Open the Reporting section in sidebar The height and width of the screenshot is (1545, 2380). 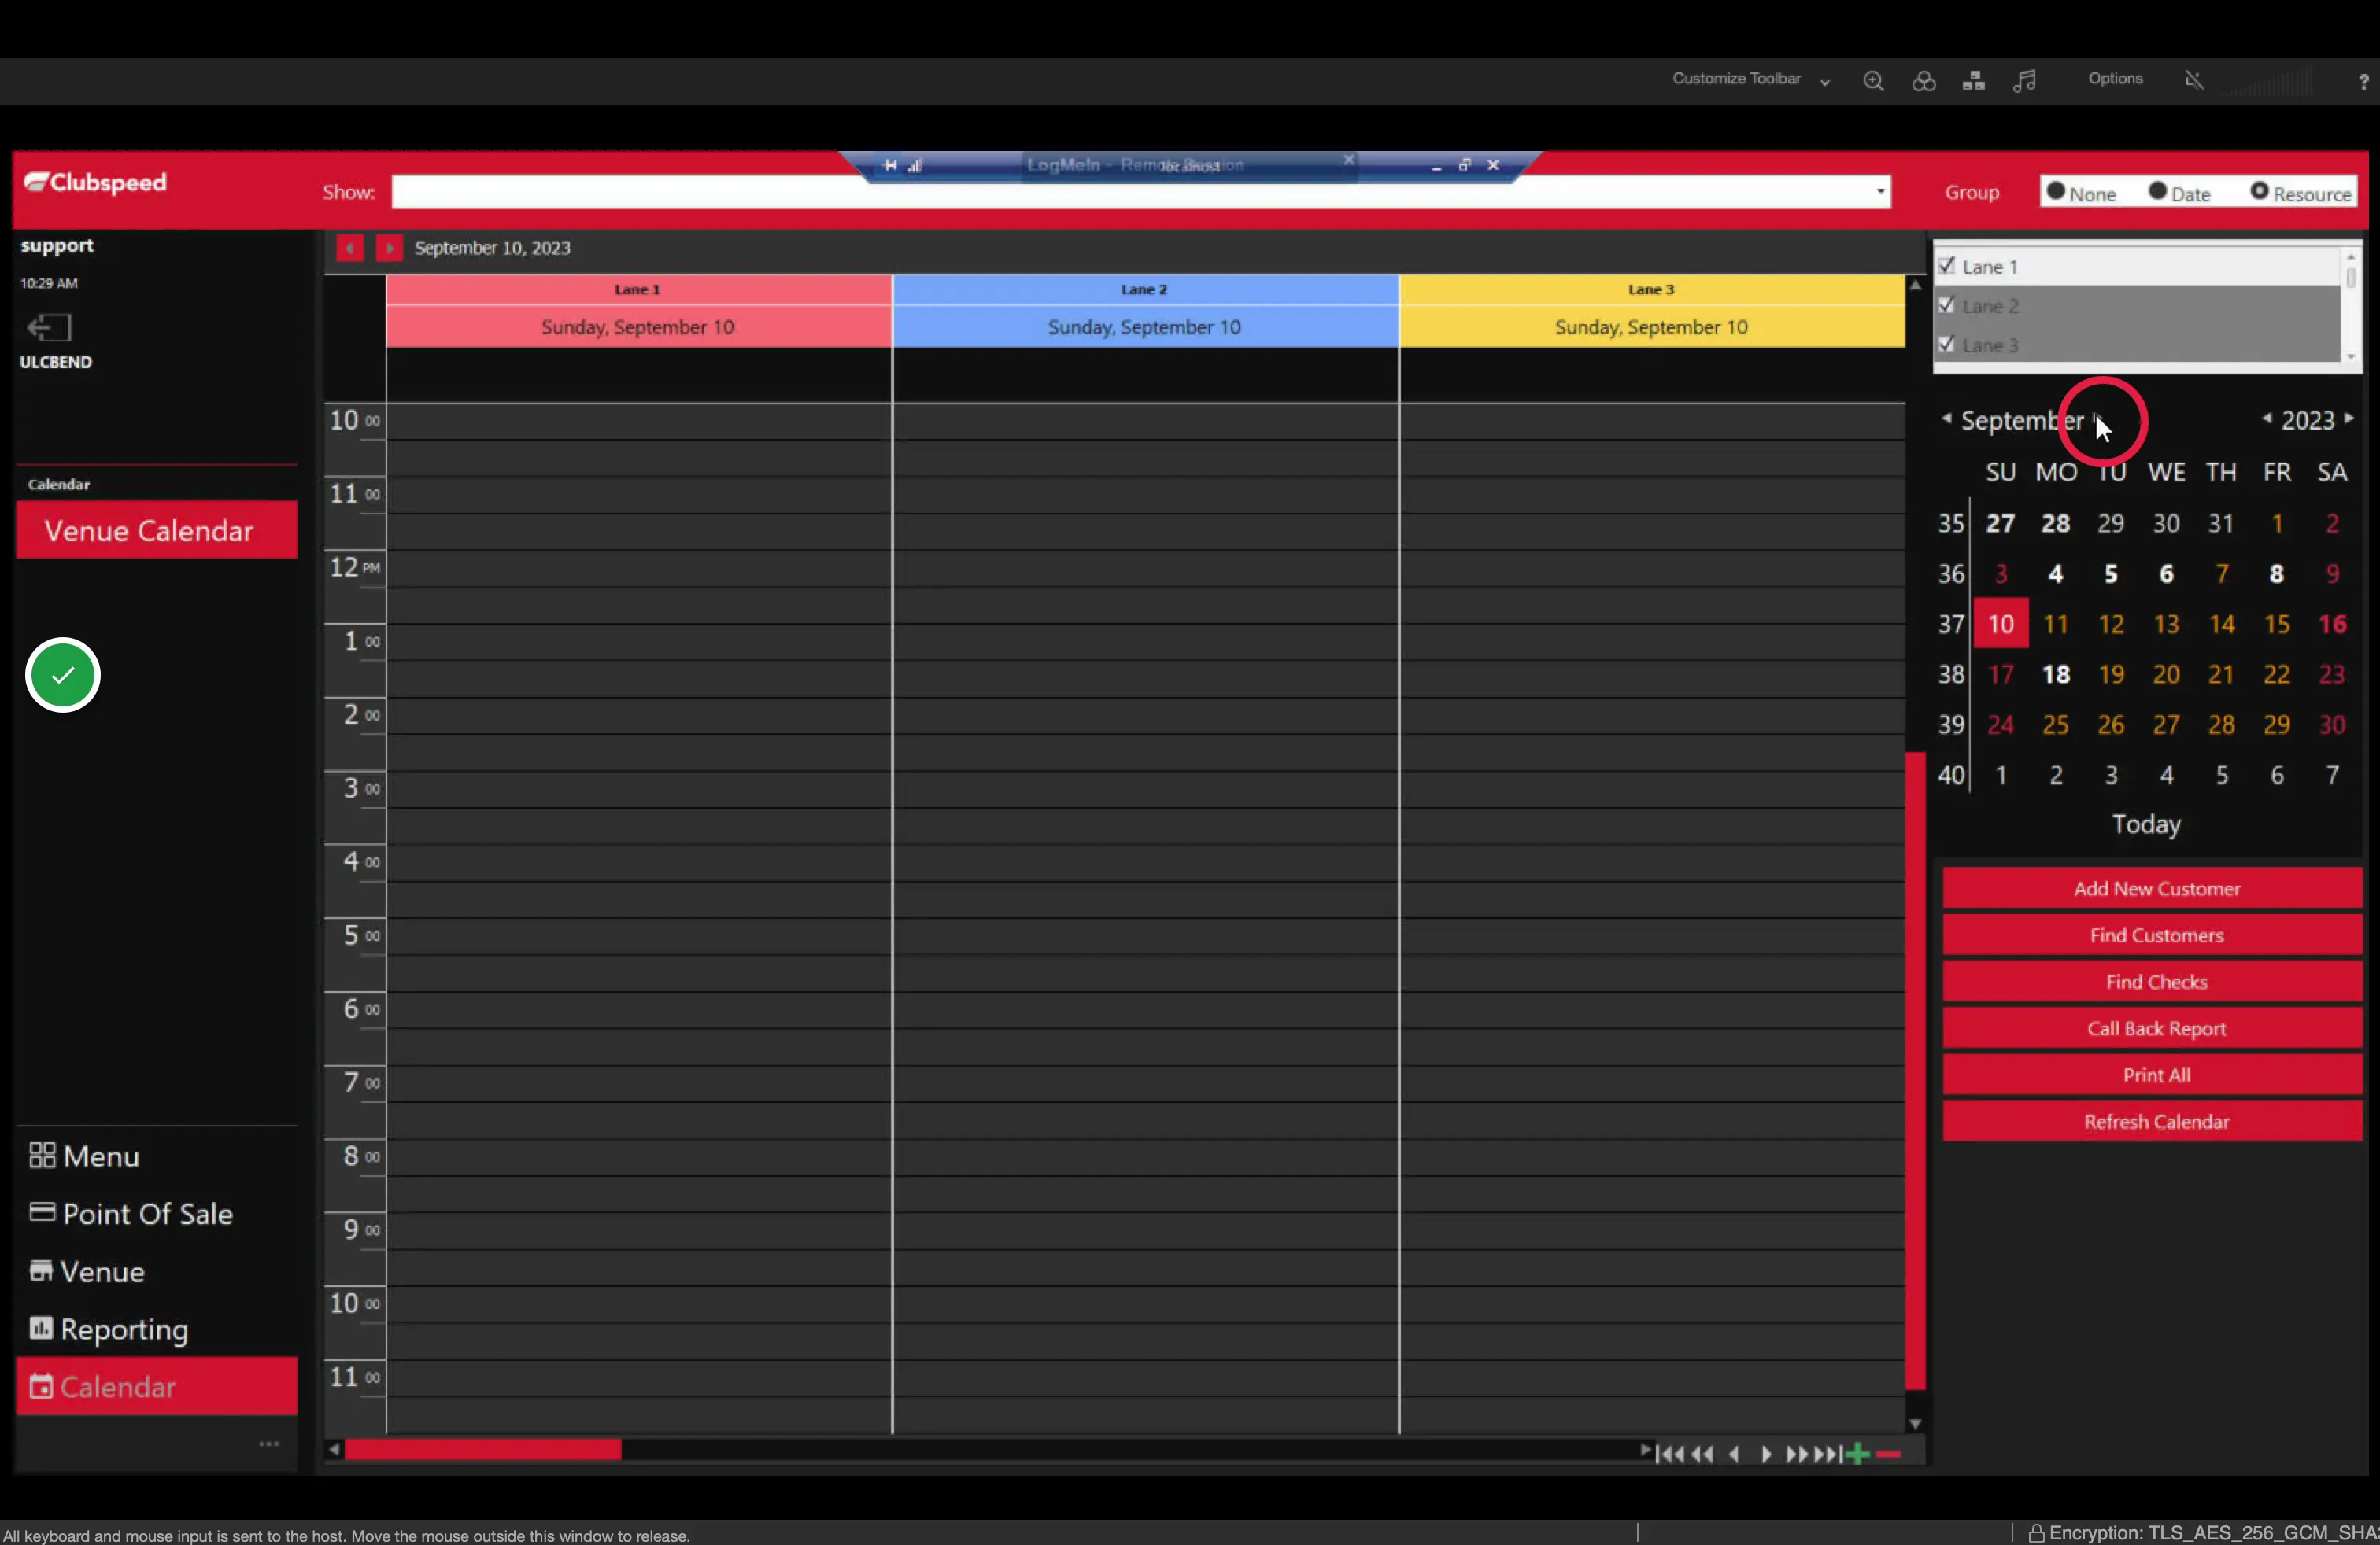click(109, 1329)
